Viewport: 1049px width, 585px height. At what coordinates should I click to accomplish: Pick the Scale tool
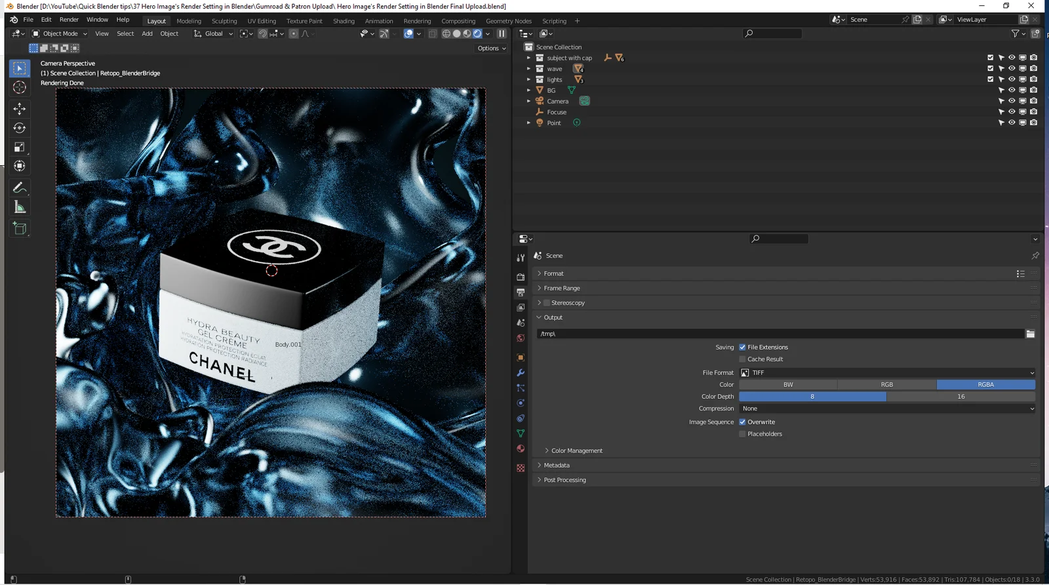pos(20,147)
